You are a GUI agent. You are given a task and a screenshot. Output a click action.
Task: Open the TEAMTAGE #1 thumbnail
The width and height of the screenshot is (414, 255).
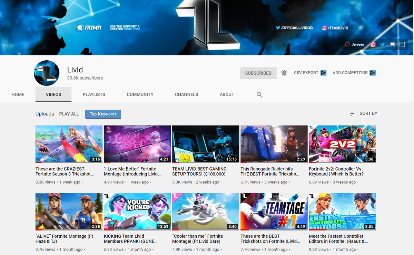pyautogui.click(x=274, y=212)
